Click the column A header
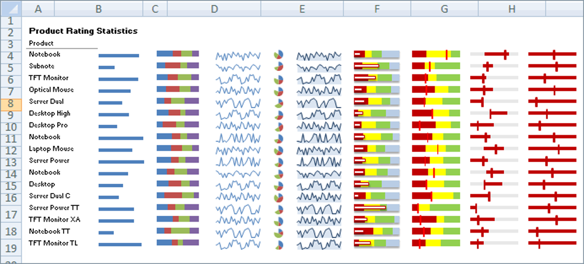This screenshot has width=584, height=264. coord(38,9)
